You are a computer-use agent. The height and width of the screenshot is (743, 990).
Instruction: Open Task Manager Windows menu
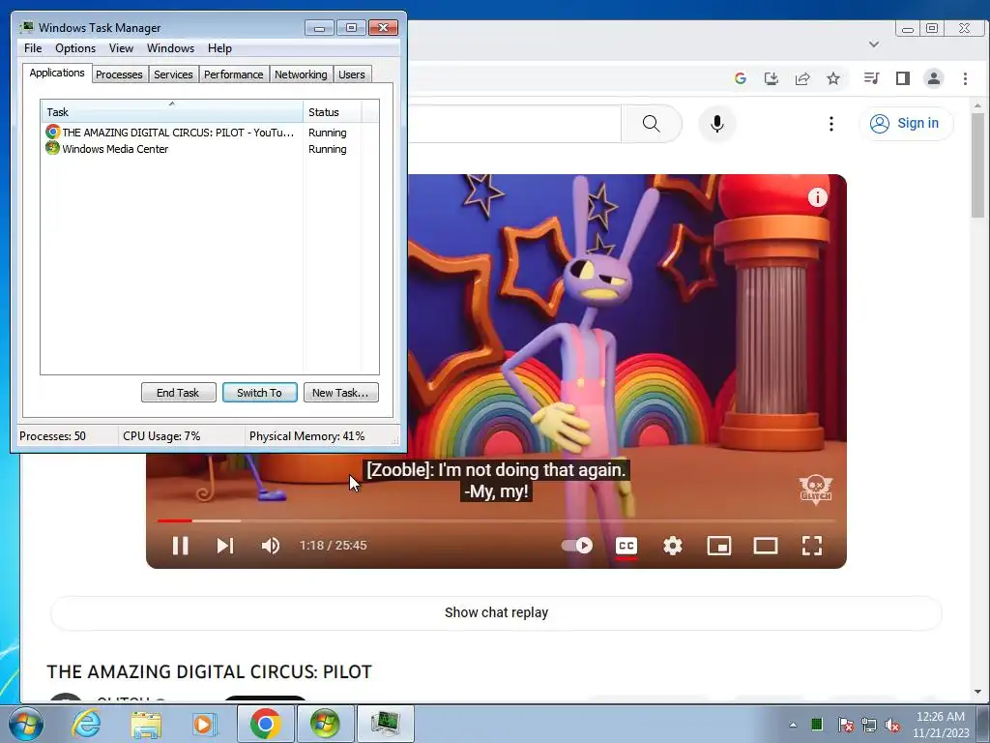(170, 48)
